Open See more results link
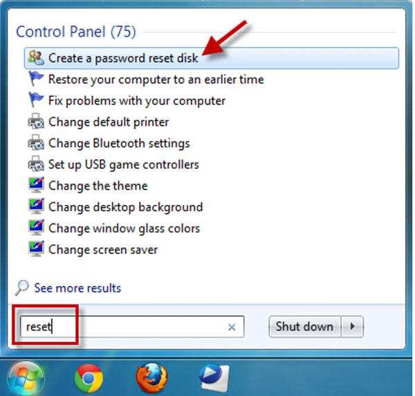 coord(77,288)
